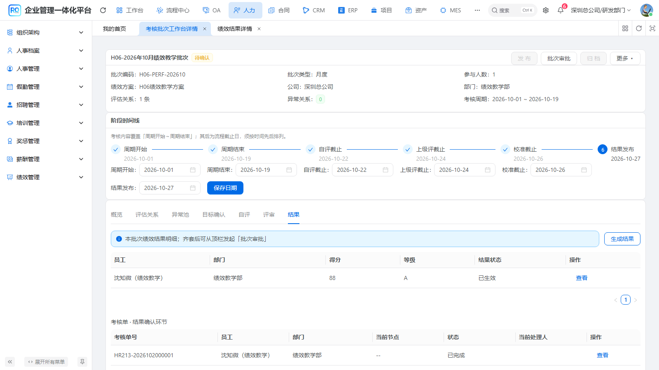The image size is (659, 370).
Task: Click 生成结果 button
Action: click(x=622, y=239)
